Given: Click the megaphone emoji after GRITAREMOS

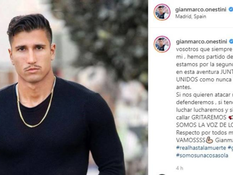Looking at the screenshot, I should (231, 118).
